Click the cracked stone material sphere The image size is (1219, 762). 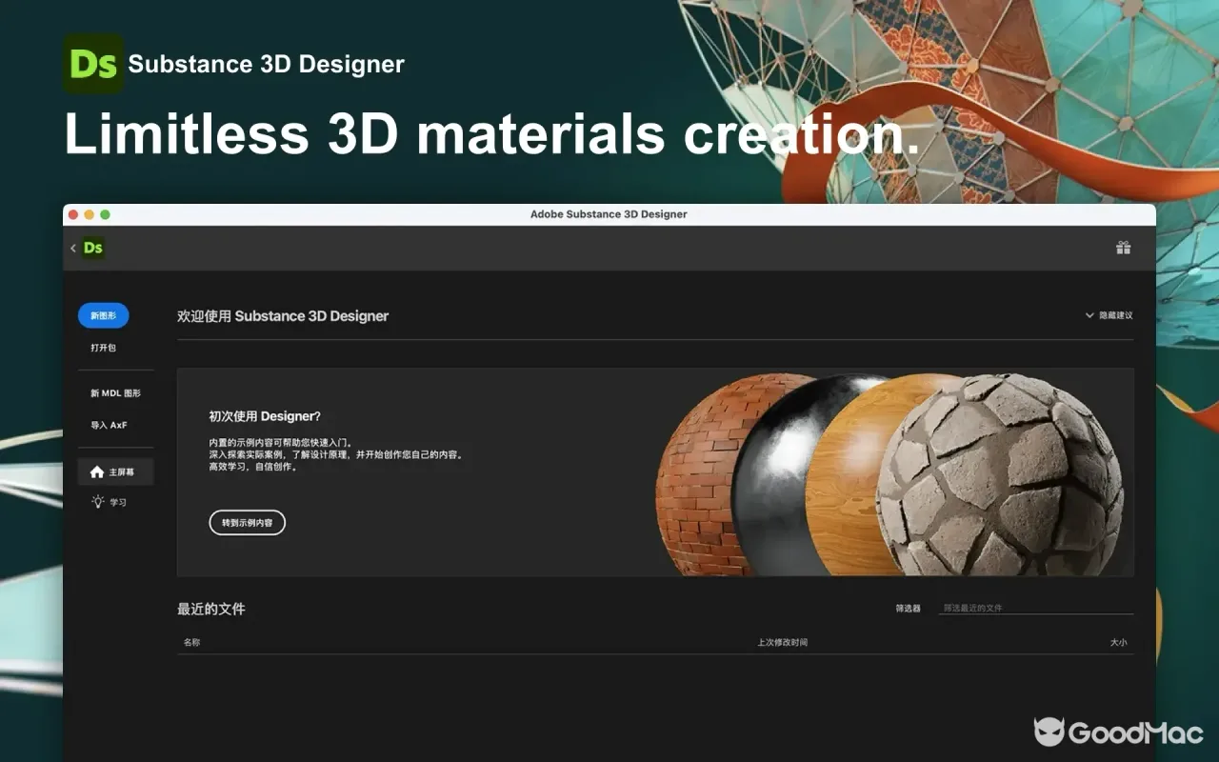point(1000,474)
